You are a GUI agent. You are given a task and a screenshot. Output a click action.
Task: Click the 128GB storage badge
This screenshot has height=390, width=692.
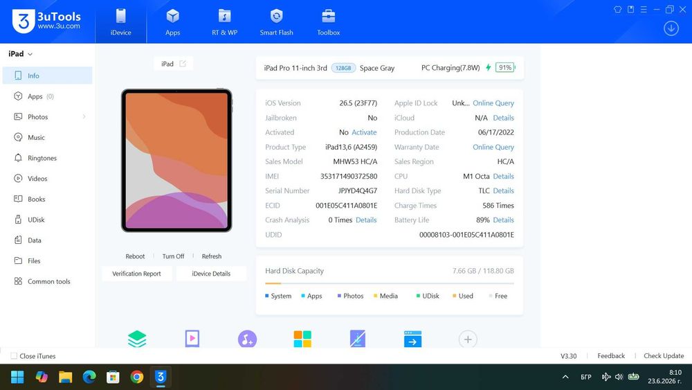[x=343, y=68]
